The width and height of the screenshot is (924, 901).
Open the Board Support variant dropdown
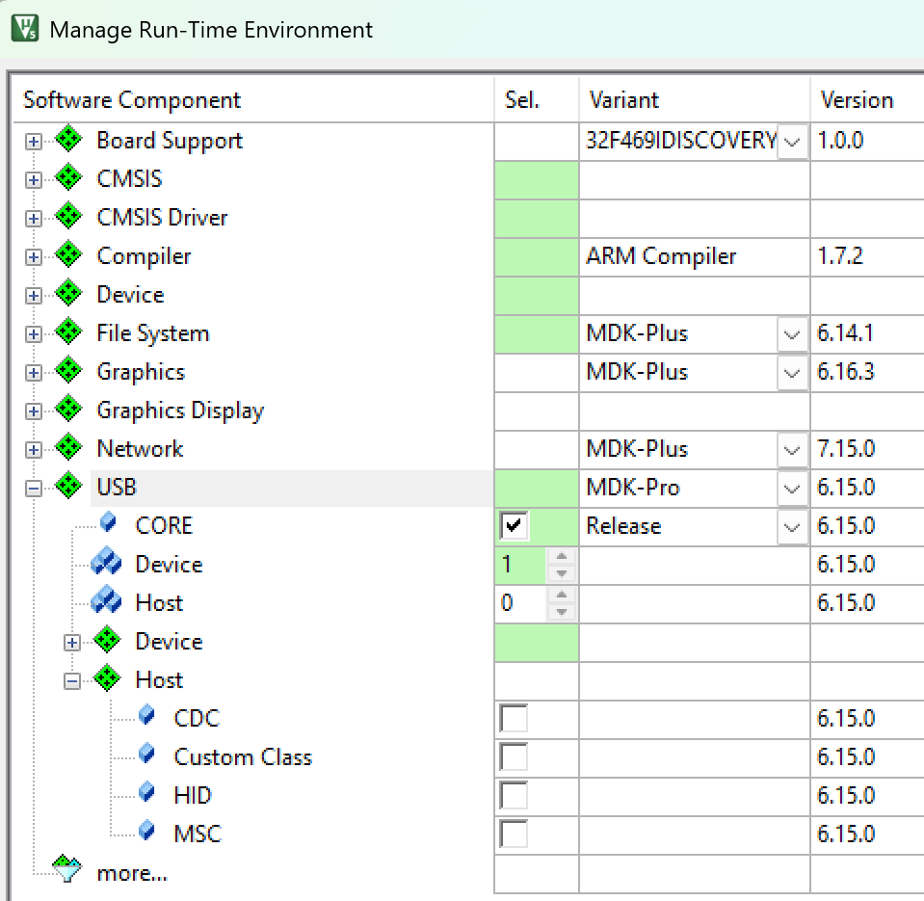pos(792,142)
